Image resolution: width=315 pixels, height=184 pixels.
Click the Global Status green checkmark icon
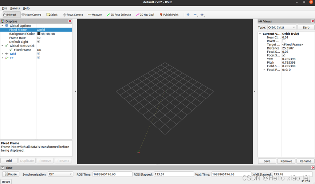pyautogui.click(x=7, y=46)
